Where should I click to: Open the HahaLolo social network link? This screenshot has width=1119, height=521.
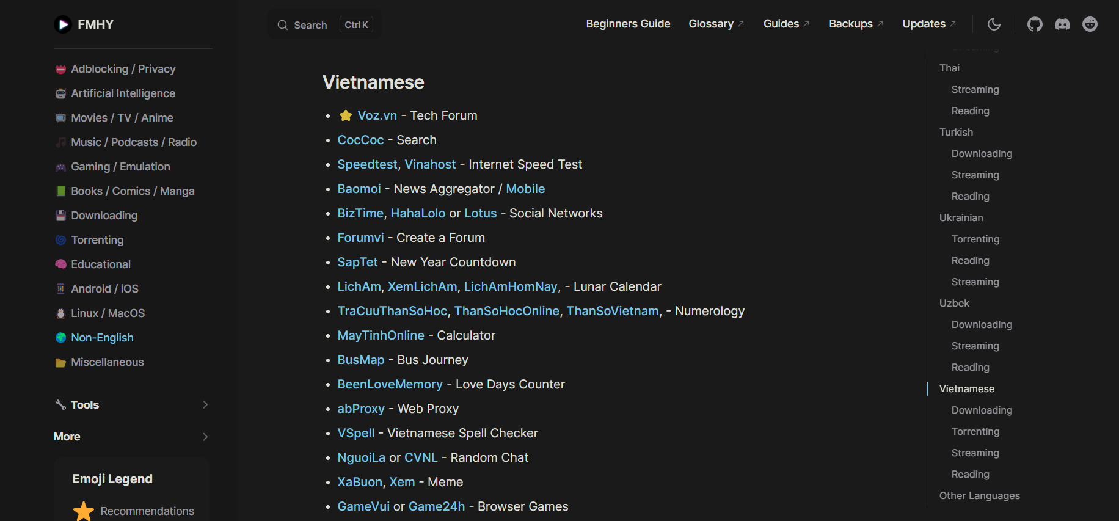[x=418, y=213]
